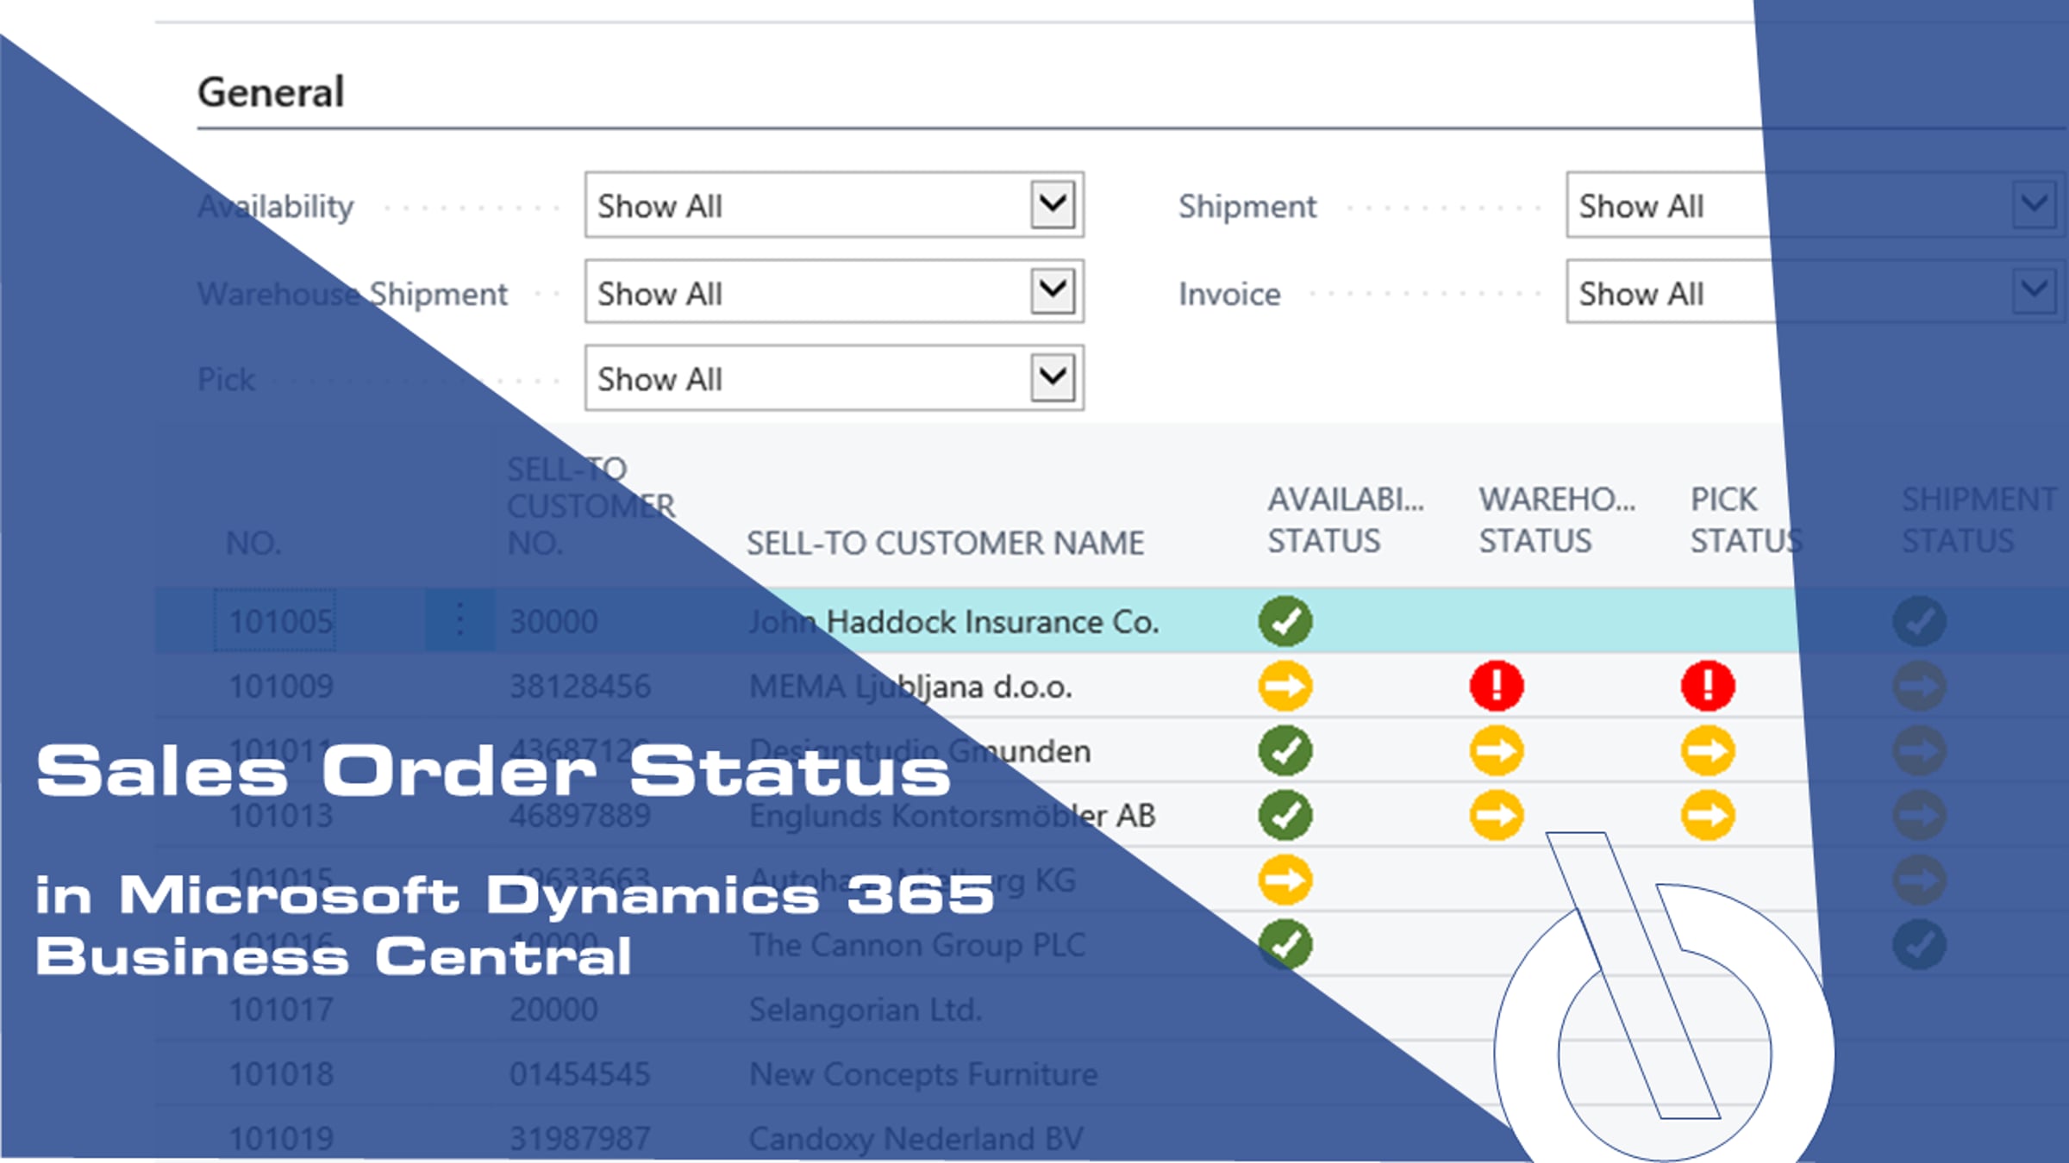
Task: Click the shipment status checkmark in row 101005
Action: (x=1919, y=621)
